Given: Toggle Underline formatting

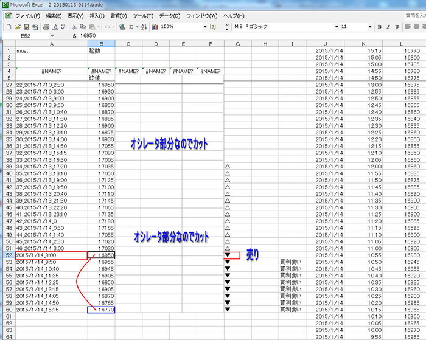Looking at the screenshot, I should [397, 27].
